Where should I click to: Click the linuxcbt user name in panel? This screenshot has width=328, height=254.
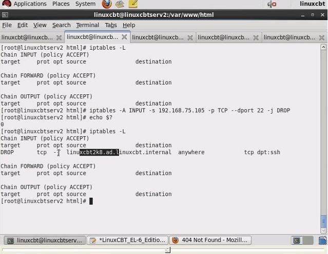(x=312, y=4)
